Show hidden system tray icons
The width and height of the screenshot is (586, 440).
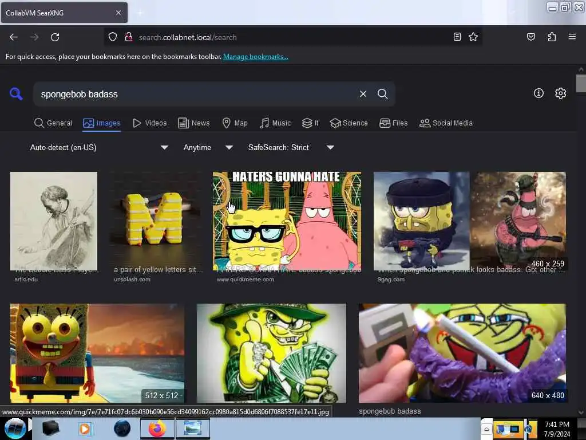tap(486, 430)
